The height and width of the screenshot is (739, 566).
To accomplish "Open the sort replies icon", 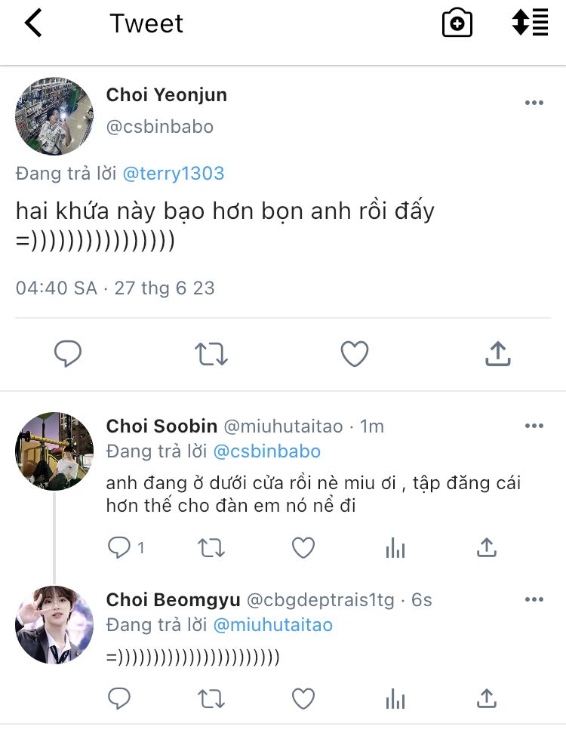I will (x=530, y=23).
